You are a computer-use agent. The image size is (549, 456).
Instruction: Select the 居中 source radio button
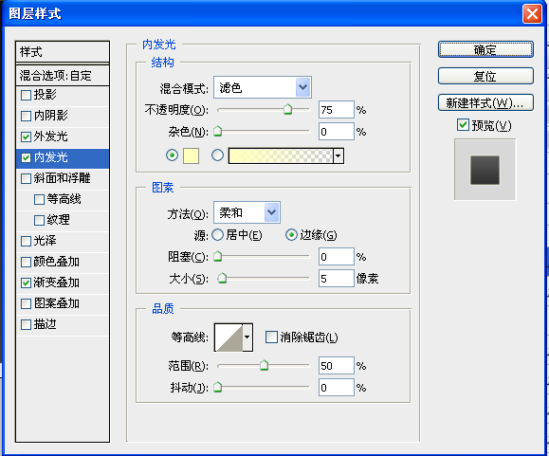click(217, 235)
